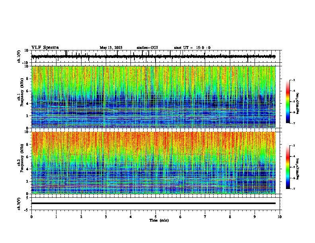The image size is (315, 243).
Task: Click the "9" tick on the time axis
Action: [255, 217]
